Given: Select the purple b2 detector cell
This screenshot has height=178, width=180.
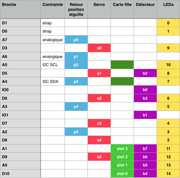Looking at the screenshot, I should (145, 73).
